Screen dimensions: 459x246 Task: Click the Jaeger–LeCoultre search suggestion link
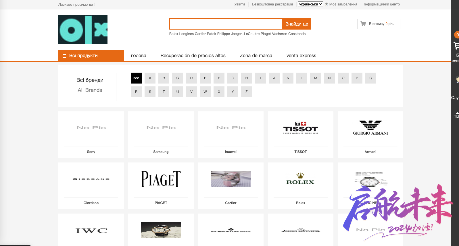[245, 34]
